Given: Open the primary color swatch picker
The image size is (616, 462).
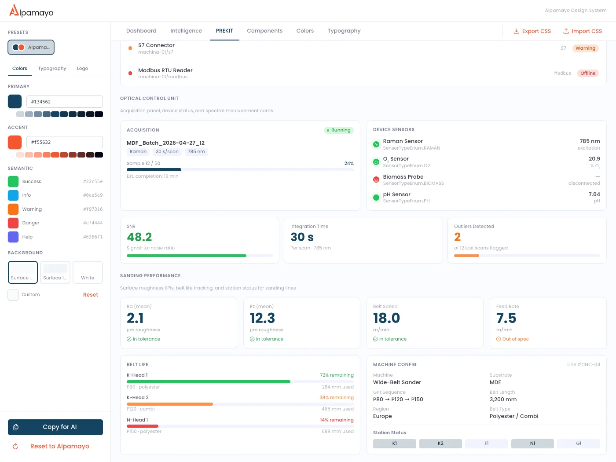Looking at the screenshot, I should point(15,102).
